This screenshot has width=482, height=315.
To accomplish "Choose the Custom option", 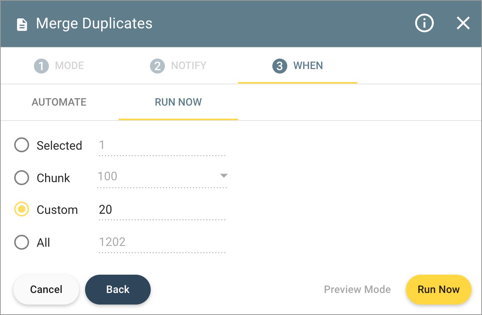I will [x=21, y=209].
